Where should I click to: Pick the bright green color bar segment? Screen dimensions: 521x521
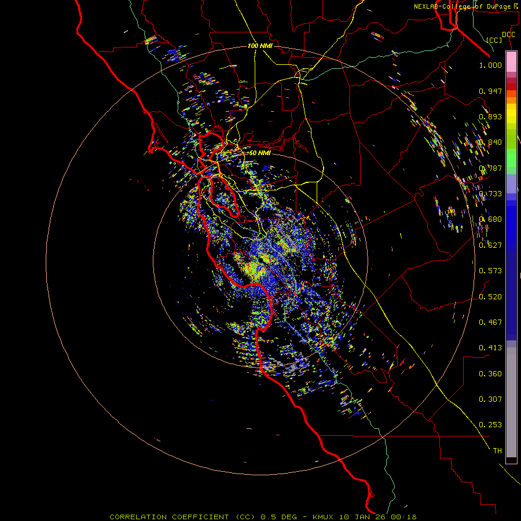pyautogui.click(x=511, y=158)
